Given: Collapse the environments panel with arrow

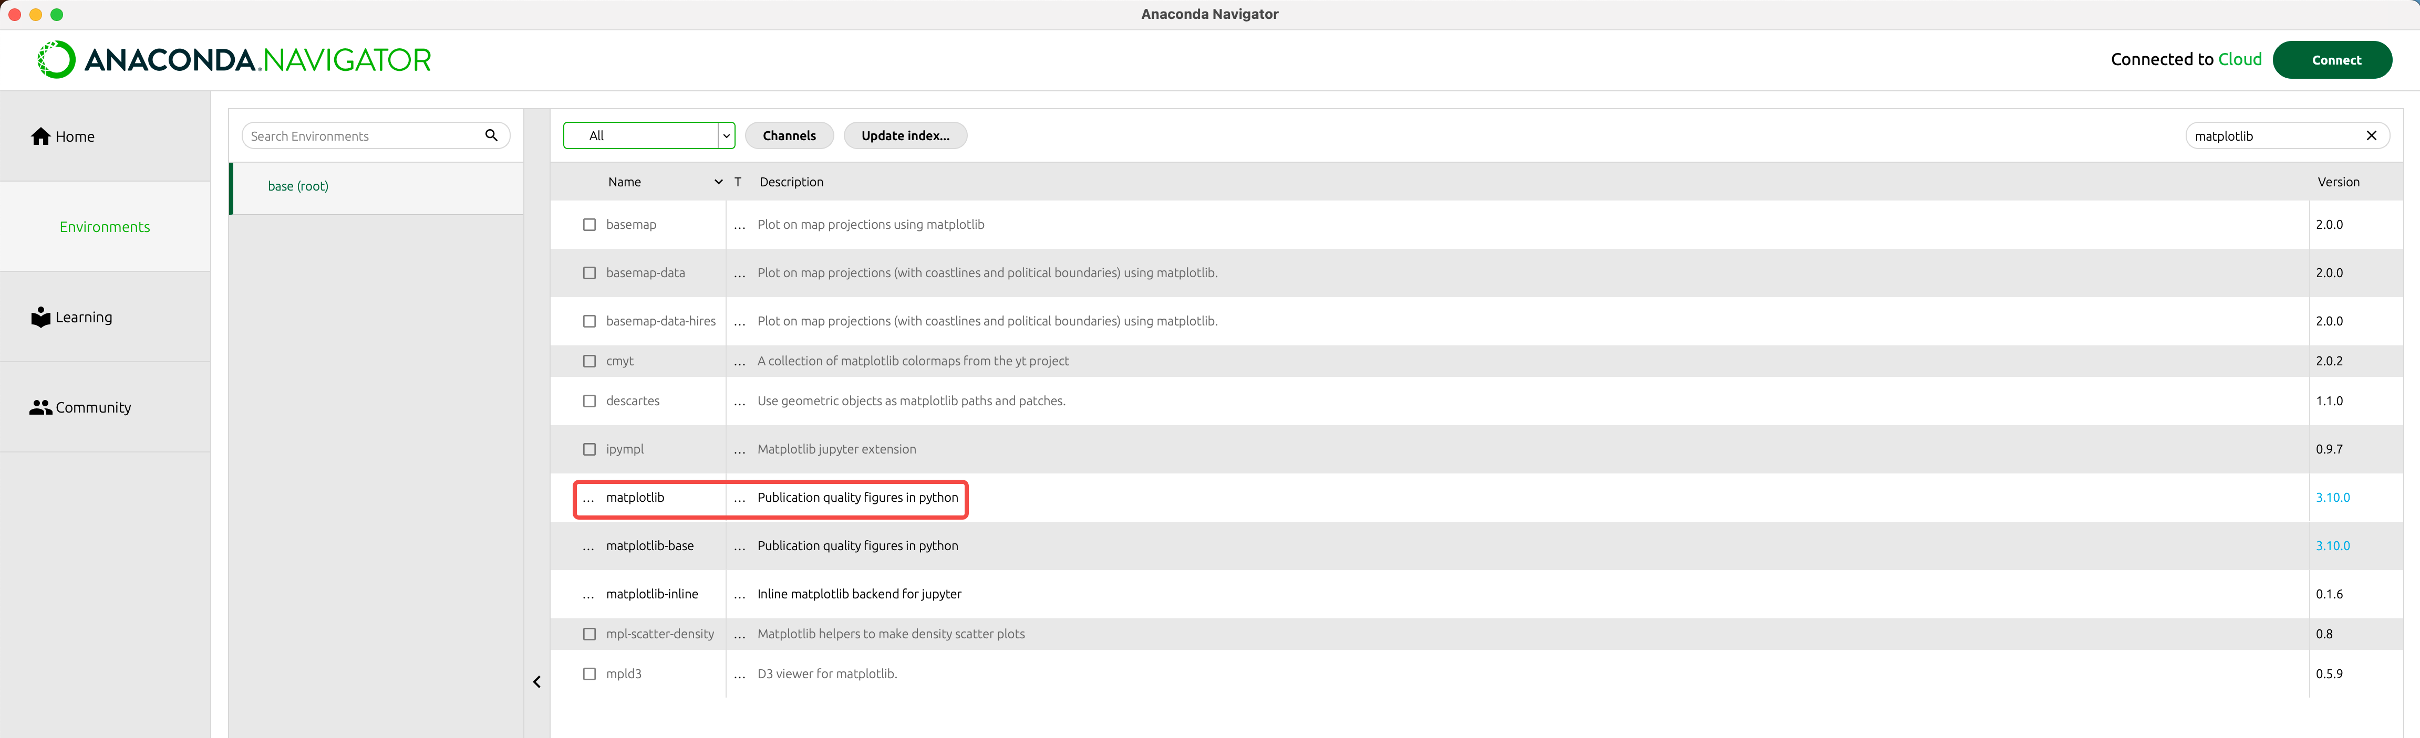Looking at the screenshot, I should (536, 682).
